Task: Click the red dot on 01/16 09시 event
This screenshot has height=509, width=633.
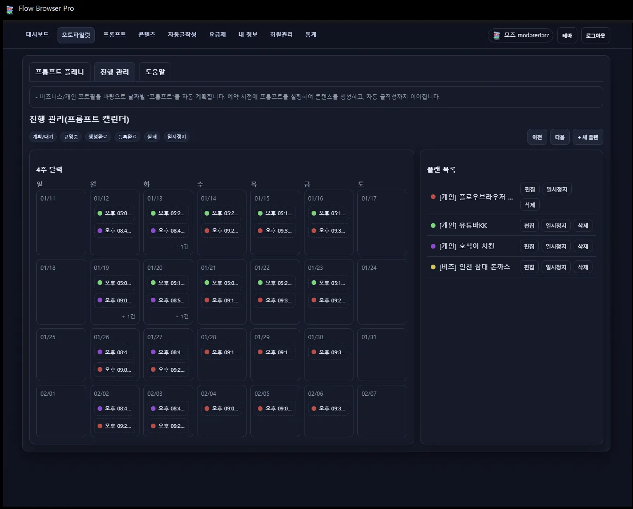Action: [x=314, y=231]
